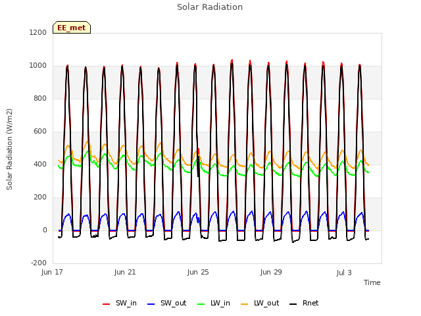Toggle the LW_in legend entry
Viewport: 421px width, 316px height.
214,303
